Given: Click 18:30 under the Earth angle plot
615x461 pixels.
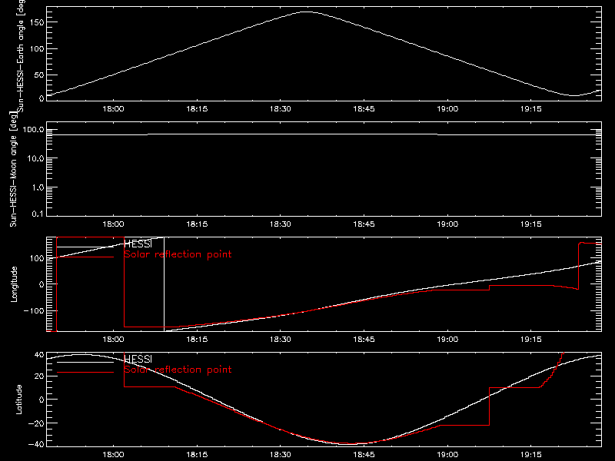Looking at the screenshot, I should pyautogui.click(x=281, y=109).
